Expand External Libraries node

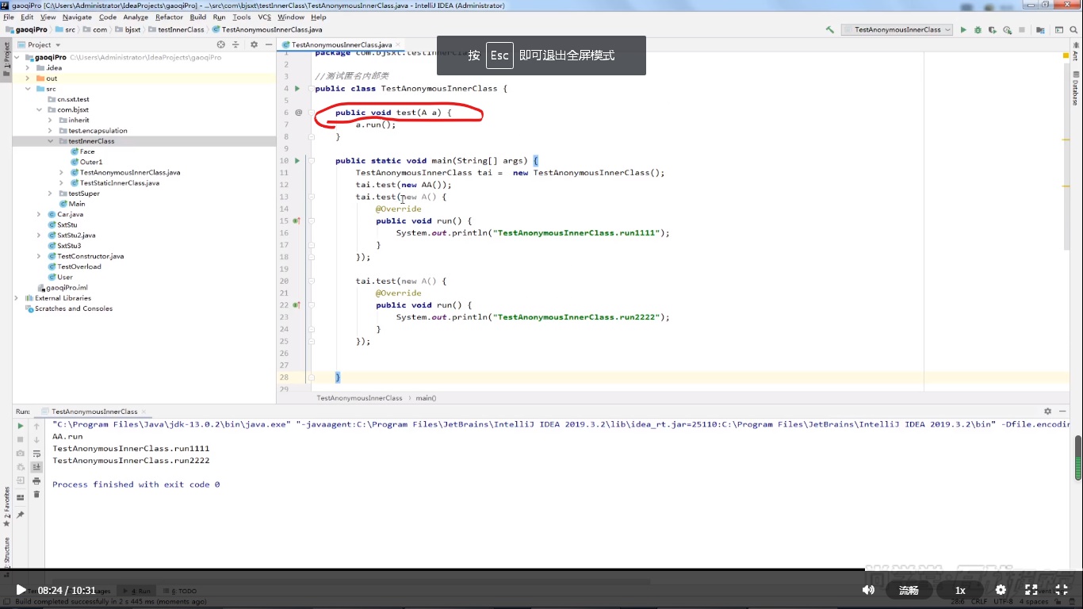[17, 298]
